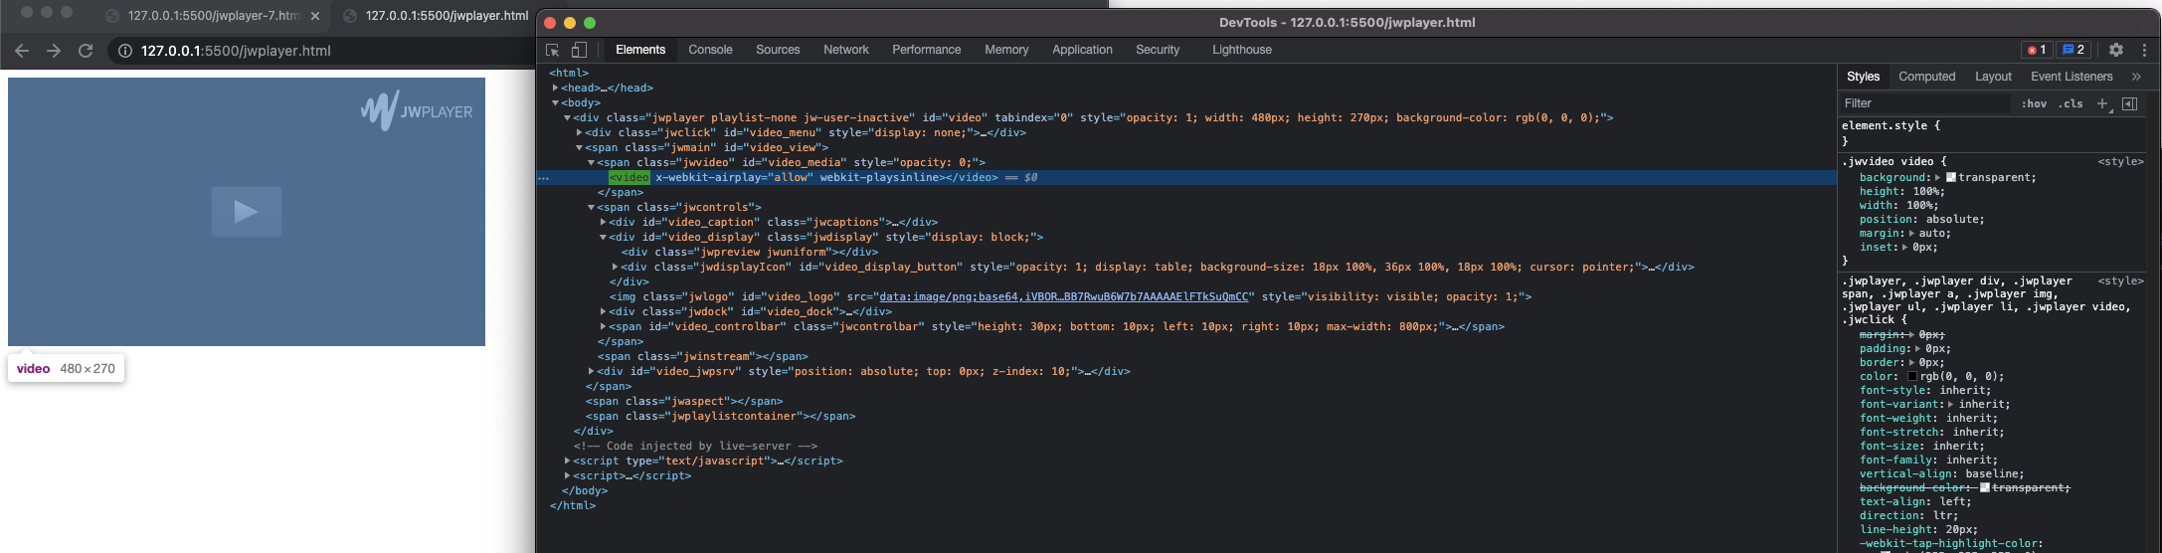
Task: Close the jwplayer-7.html browser tab
Action: (x=315, y=16)
